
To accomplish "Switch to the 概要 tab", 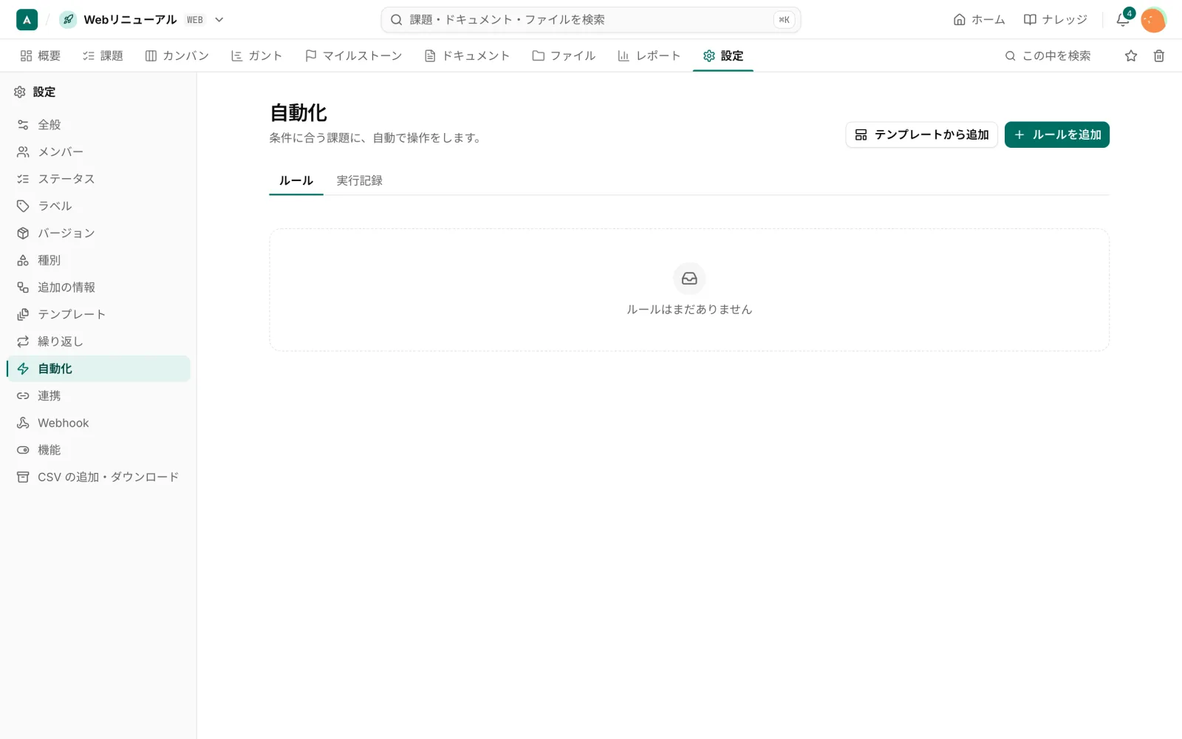I will pos(41,55).
